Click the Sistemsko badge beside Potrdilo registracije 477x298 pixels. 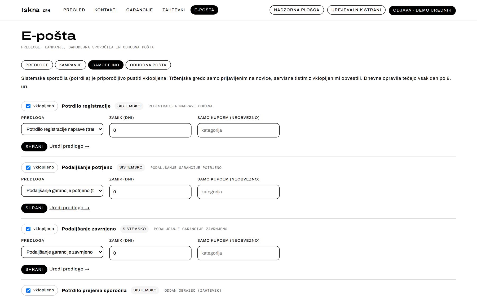click(129, 106)
